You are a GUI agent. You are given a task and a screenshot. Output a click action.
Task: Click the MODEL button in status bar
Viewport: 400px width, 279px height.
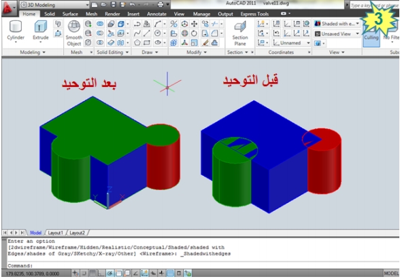coord(391,274)
